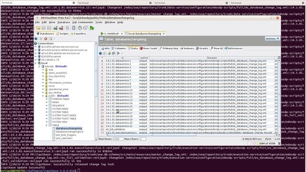Image resolution: width=306 pixels, height=172 pixels.
Task: Open the Database menu
Action: click(64, 22)
